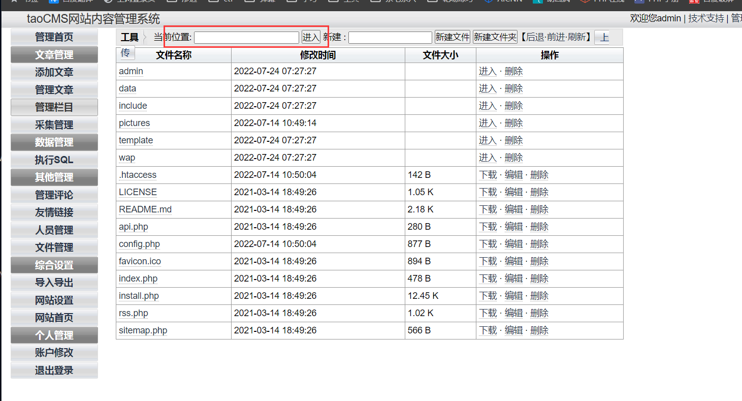
Task: Click the 新建文件 button
Action: pos(452,38)
